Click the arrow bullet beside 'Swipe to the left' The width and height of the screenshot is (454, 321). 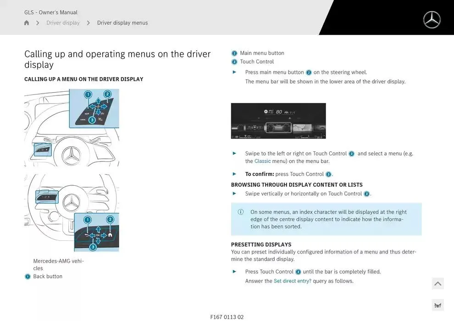234,154
